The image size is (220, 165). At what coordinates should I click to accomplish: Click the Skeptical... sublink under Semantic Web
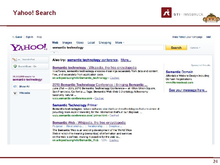pos(115,126)
